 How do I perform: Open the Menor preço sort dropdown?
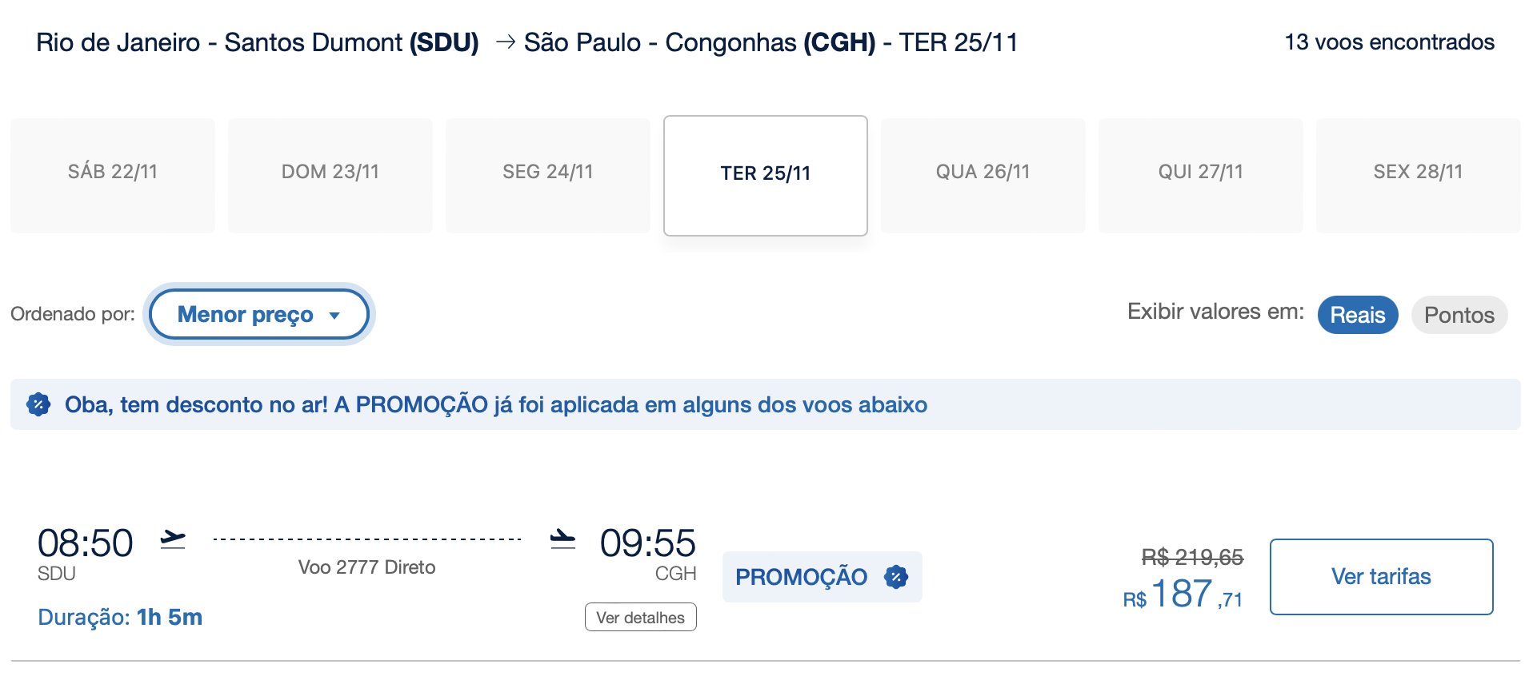245,314
